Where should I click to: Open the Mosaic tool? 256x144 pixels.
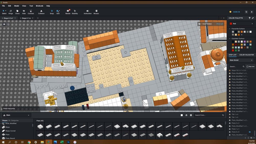click(x=96, y=12)
